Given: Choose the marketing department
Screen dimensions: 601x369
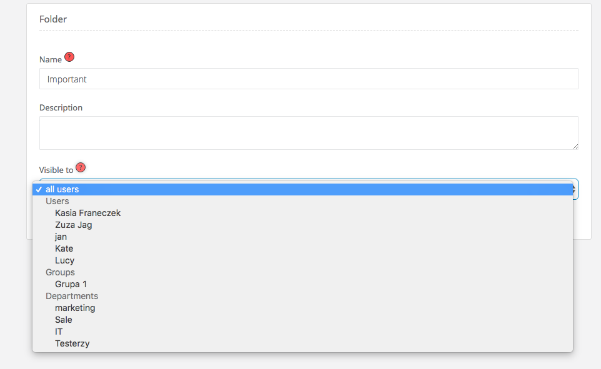Looking at the screenshot, I should [75, 308].
